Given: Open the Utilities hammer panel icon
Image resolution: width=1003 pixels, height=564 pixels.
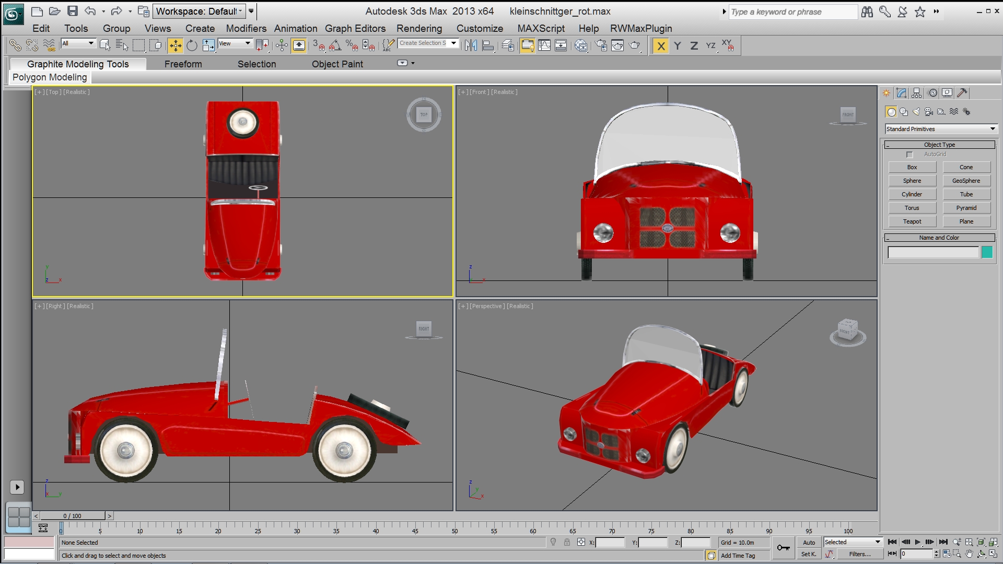Looking at the screenshot, I should (962, 93).
